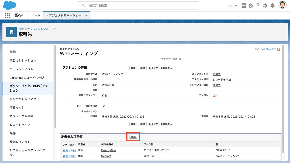Click the favorites star icon

[231, 6]
